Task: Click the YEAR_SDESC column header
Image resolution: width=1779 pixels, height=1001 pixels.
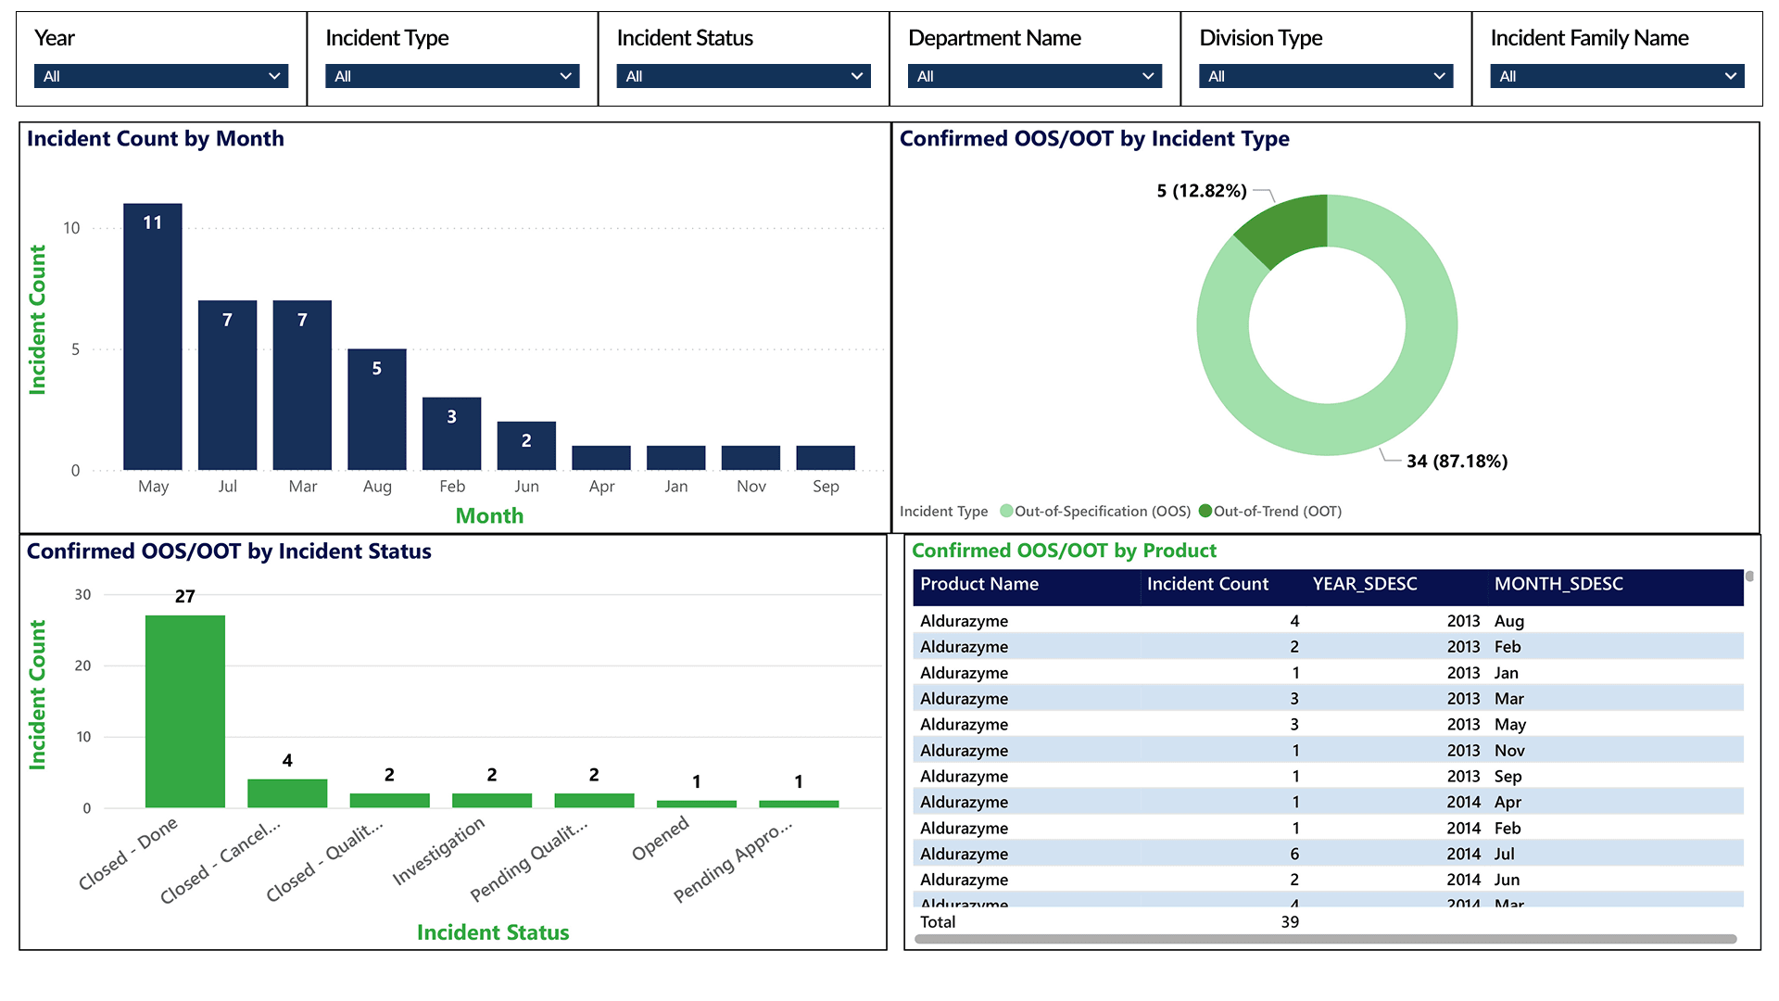Action: point(1364,584)
